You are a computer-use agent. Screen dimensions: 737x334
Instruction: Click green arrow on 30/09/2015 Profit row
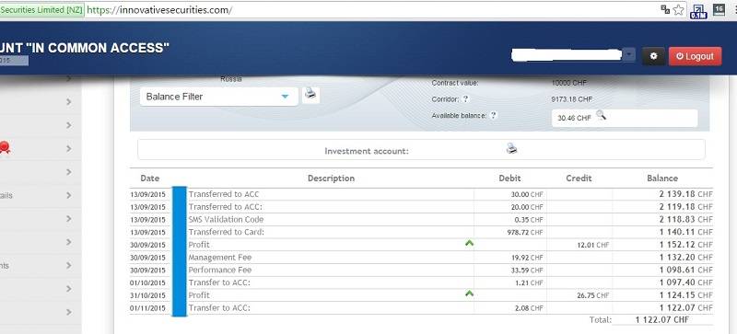469,243
